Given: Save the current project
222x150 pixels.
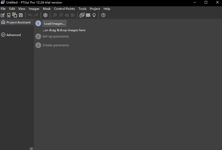Looking at the screenshot, I should (21, 15).
